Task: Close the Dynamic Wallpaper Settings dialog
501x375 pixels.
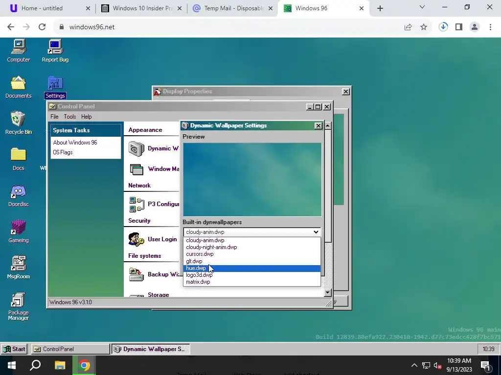Action: 318,125
